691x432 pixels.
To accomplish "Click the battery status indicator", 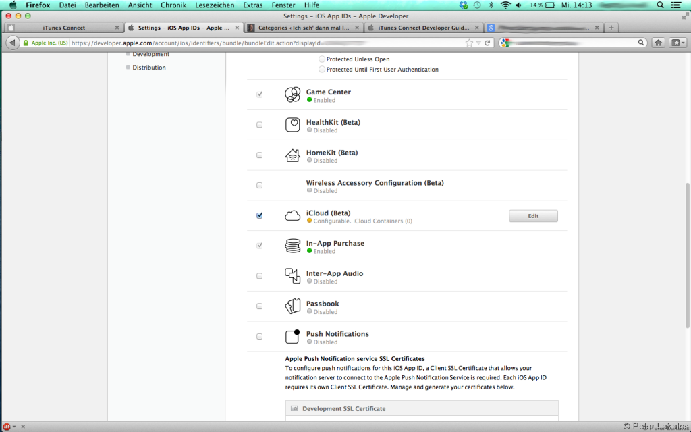I will click(x=543, y=5).
